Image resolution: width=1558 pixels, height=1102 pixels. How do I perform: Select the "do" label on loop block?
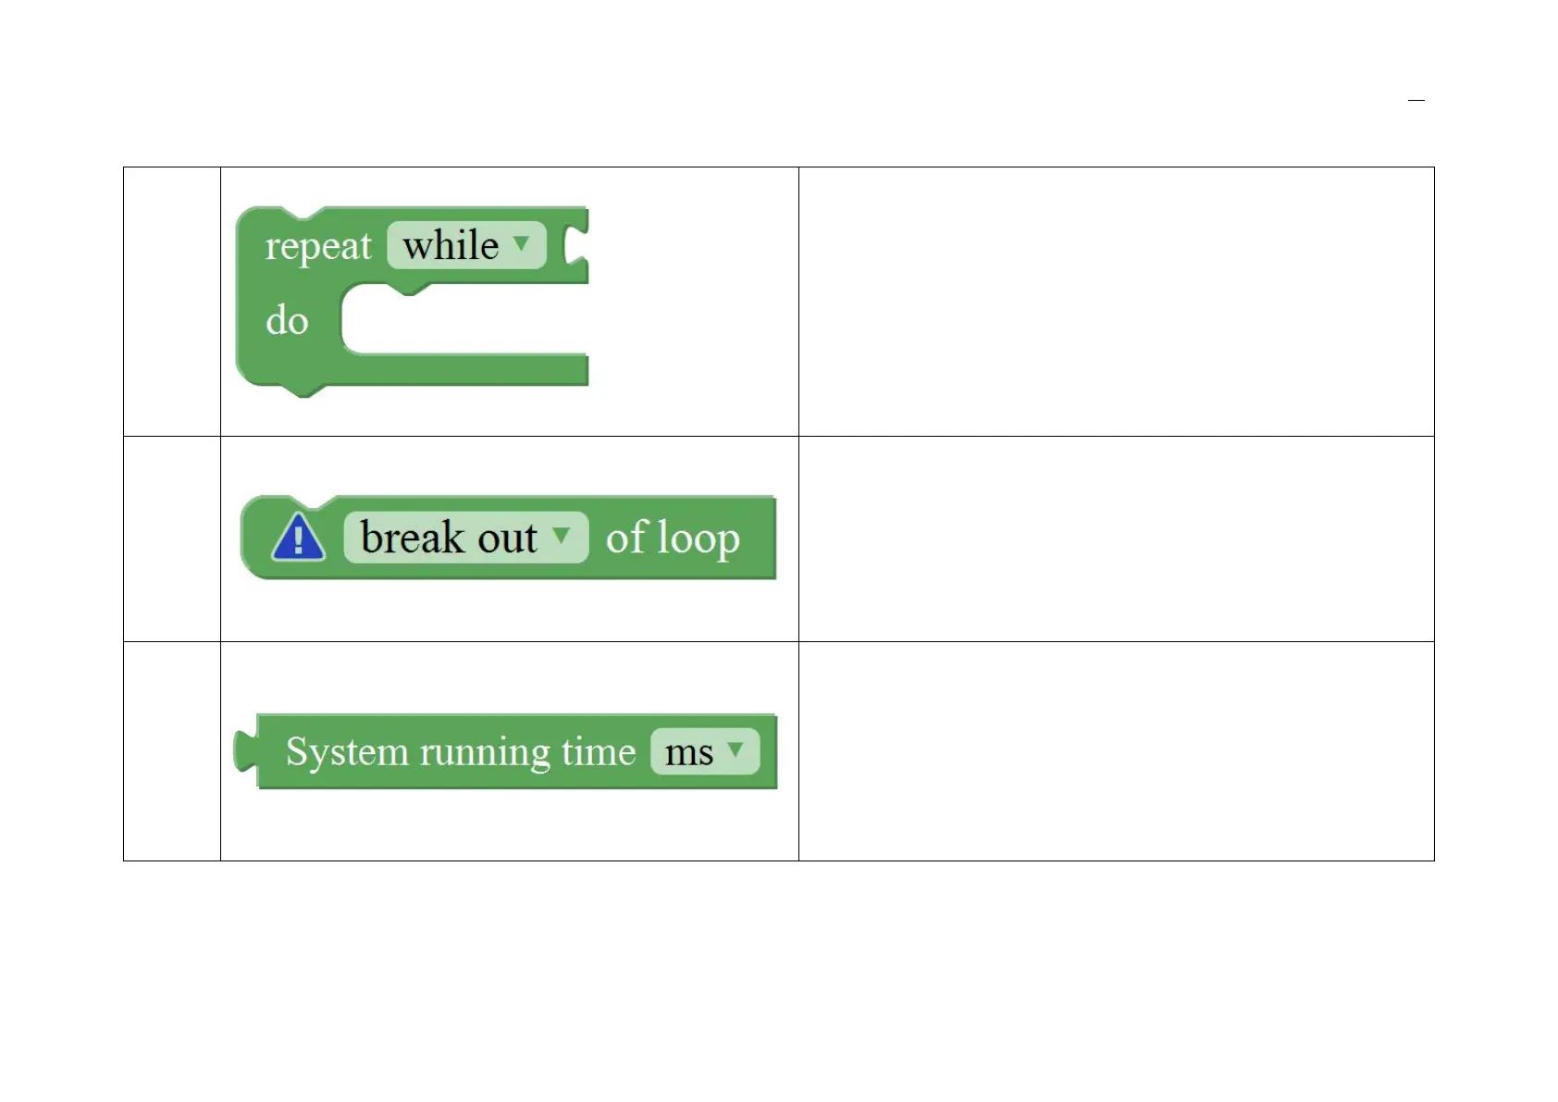(x=287, y=321)
